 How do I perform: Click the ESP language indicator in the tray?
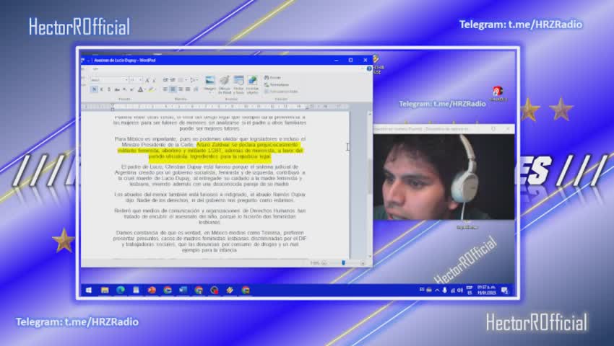469,290
